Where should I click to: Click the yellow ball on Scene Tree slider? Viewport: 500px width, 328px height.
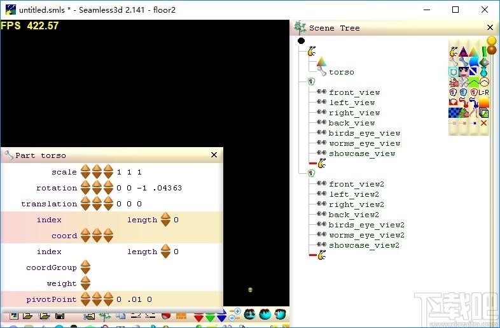(x=492, y=41)
